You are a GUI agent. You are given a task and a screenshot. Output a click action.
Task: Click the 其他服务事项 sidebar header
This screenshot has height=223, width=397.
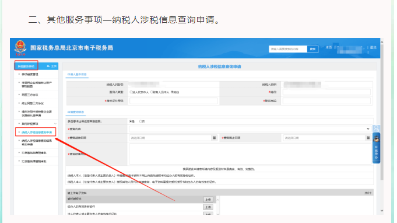coord(26,66)
